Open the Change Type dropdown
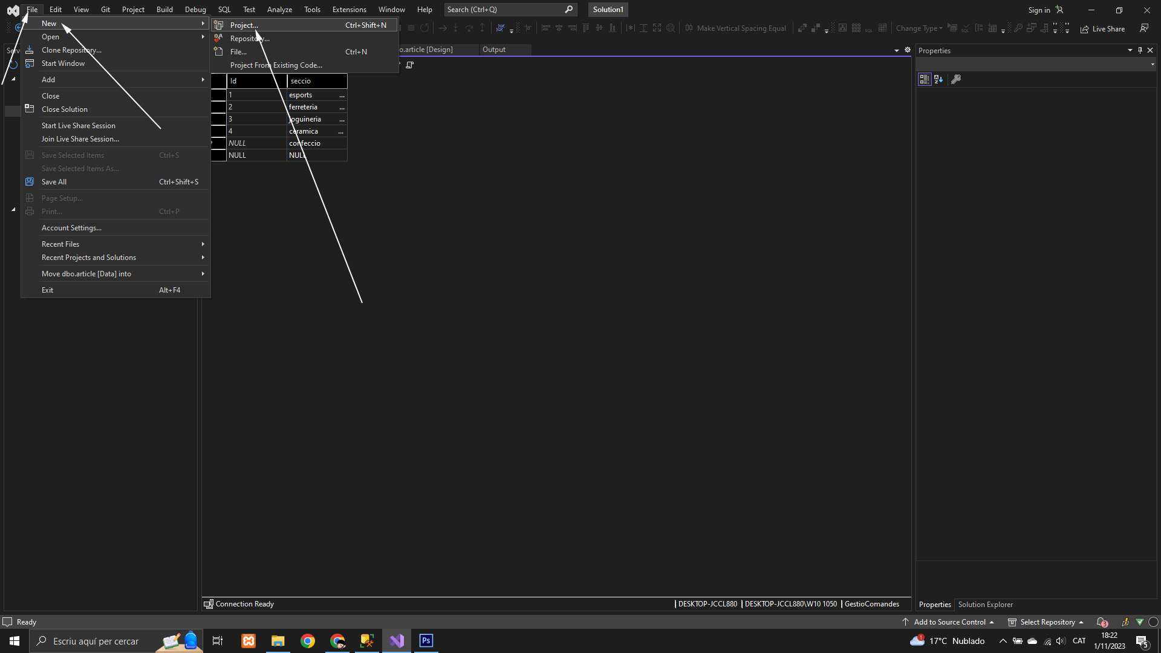This screenshot has height=653, width=1161. pyautogui.click(x=919, y=28)
